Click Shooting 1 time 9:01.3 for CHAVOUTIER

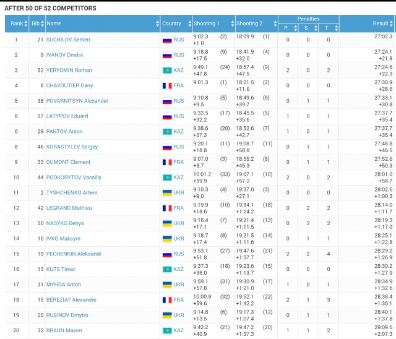[x=200, y=82]
